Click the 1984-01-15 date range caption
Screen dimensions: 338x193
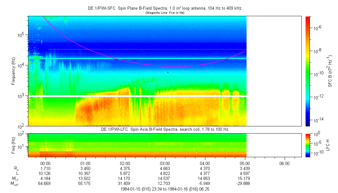point(164,189)
